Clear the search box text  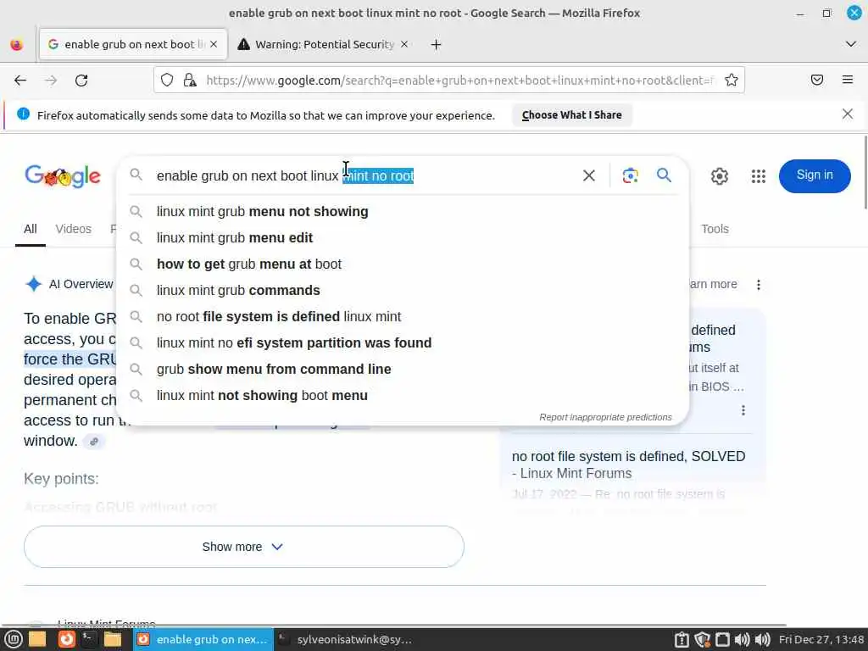pyautogui.click(x=589, y=175)
